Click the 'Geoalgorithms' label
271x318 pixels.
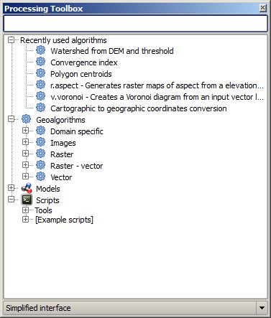click(60, 120)
